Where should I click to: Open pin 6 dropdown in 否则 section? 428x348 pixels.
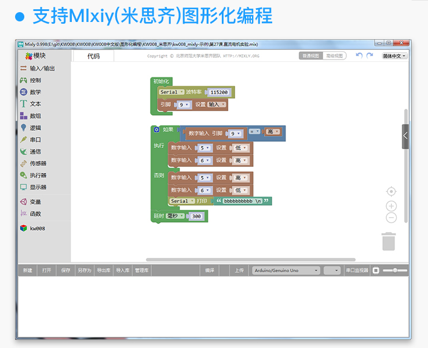coord(204,191)
